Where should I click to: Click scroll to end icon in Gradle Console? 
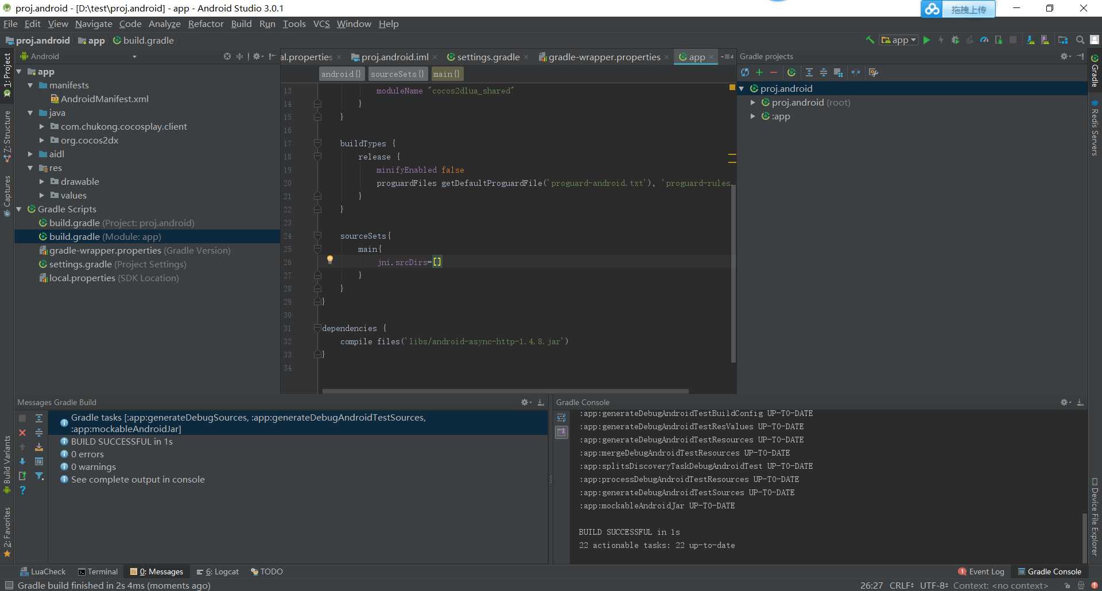562,432
